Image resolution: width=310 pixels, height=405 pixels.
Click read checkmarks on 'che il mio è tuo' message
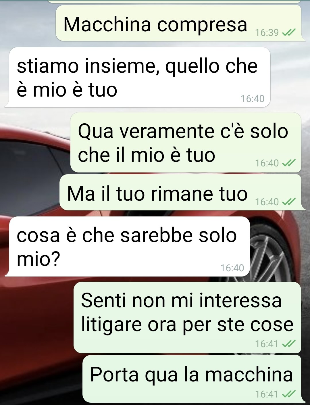tap(288, 163)
